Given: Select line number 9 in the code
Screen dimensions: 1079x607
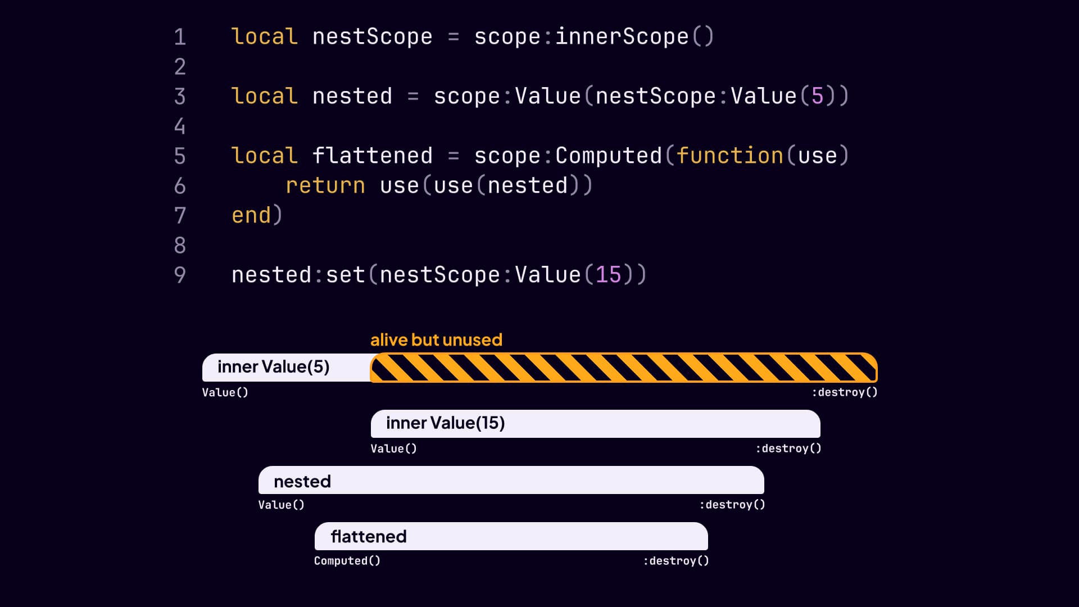Looking at the screenshot, I should (180, 274).
